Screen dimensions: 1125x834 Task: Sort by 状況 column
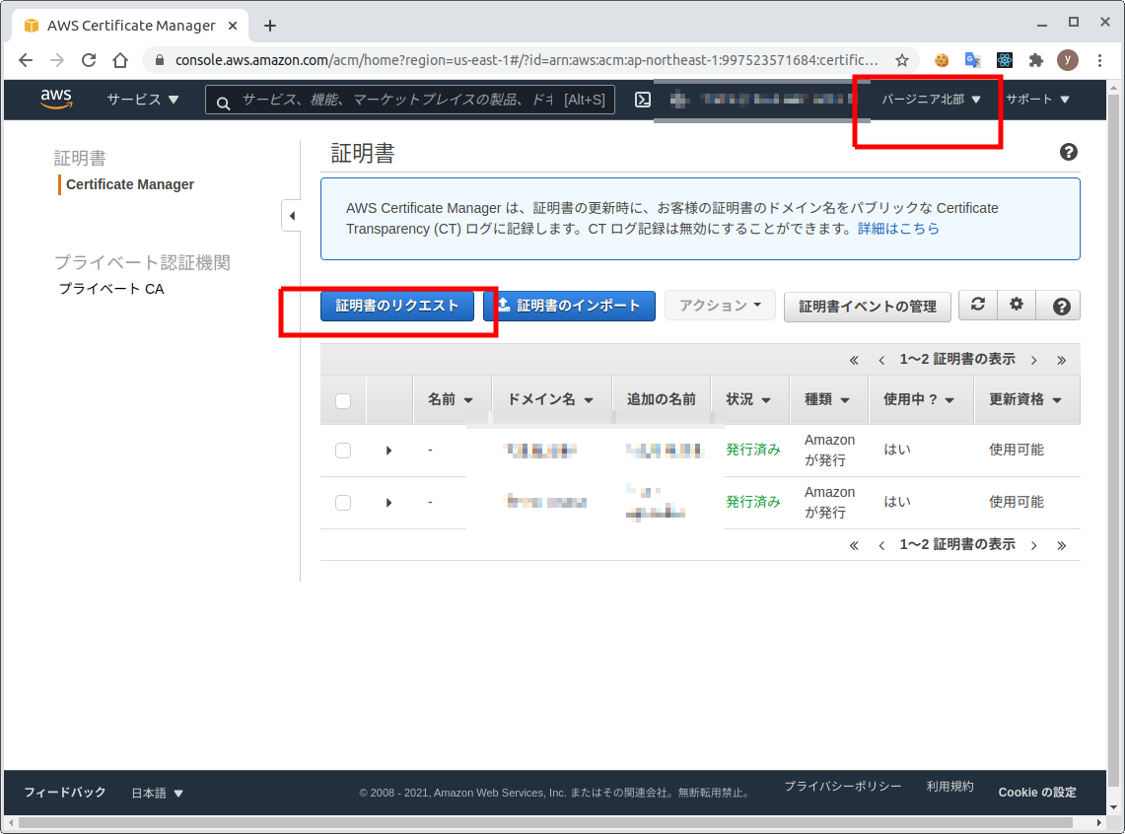tap(747, 399)
